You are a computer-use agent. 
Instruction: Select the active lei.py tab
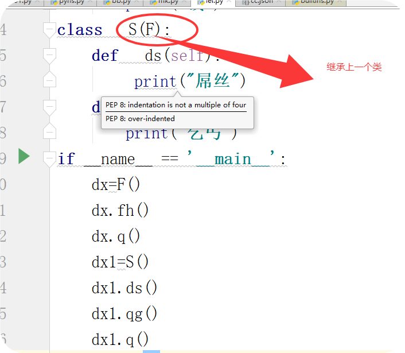click(213, 2)
